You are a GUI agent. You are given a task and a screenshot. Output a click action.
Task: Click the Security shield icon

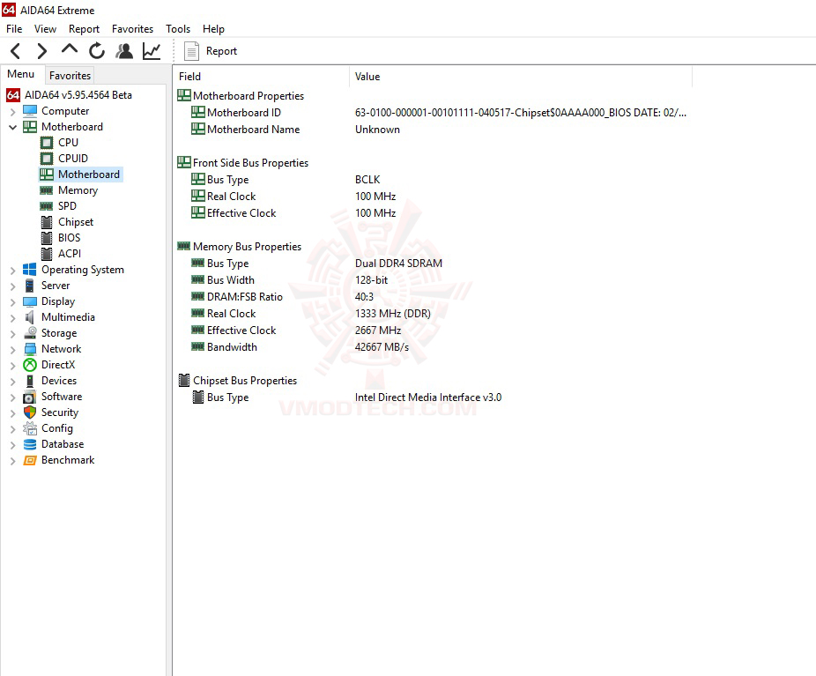coord(30,412)
